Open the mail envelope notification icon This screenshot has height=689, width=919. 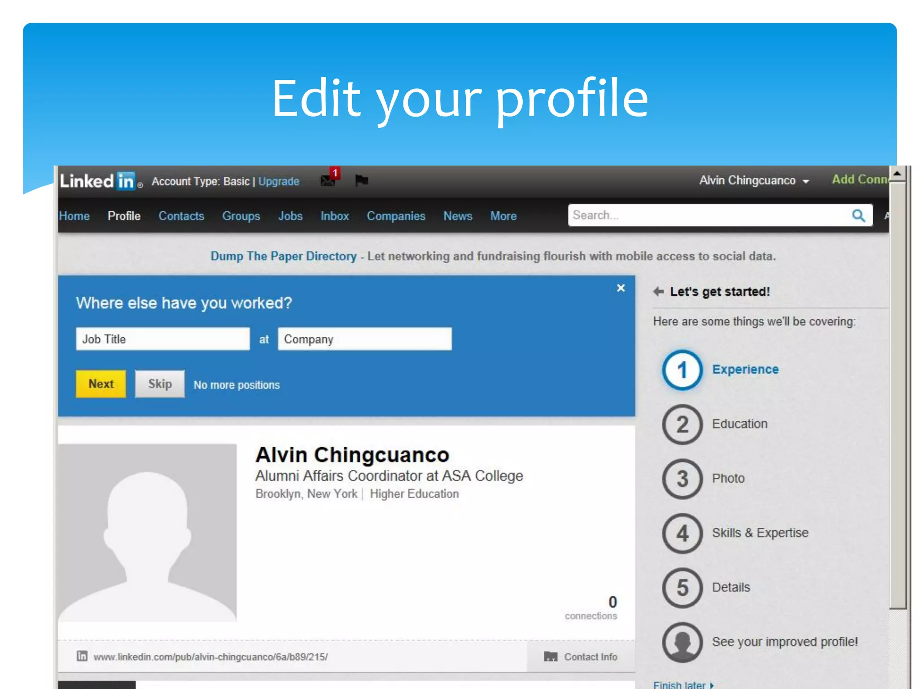[x=328, y=180]
